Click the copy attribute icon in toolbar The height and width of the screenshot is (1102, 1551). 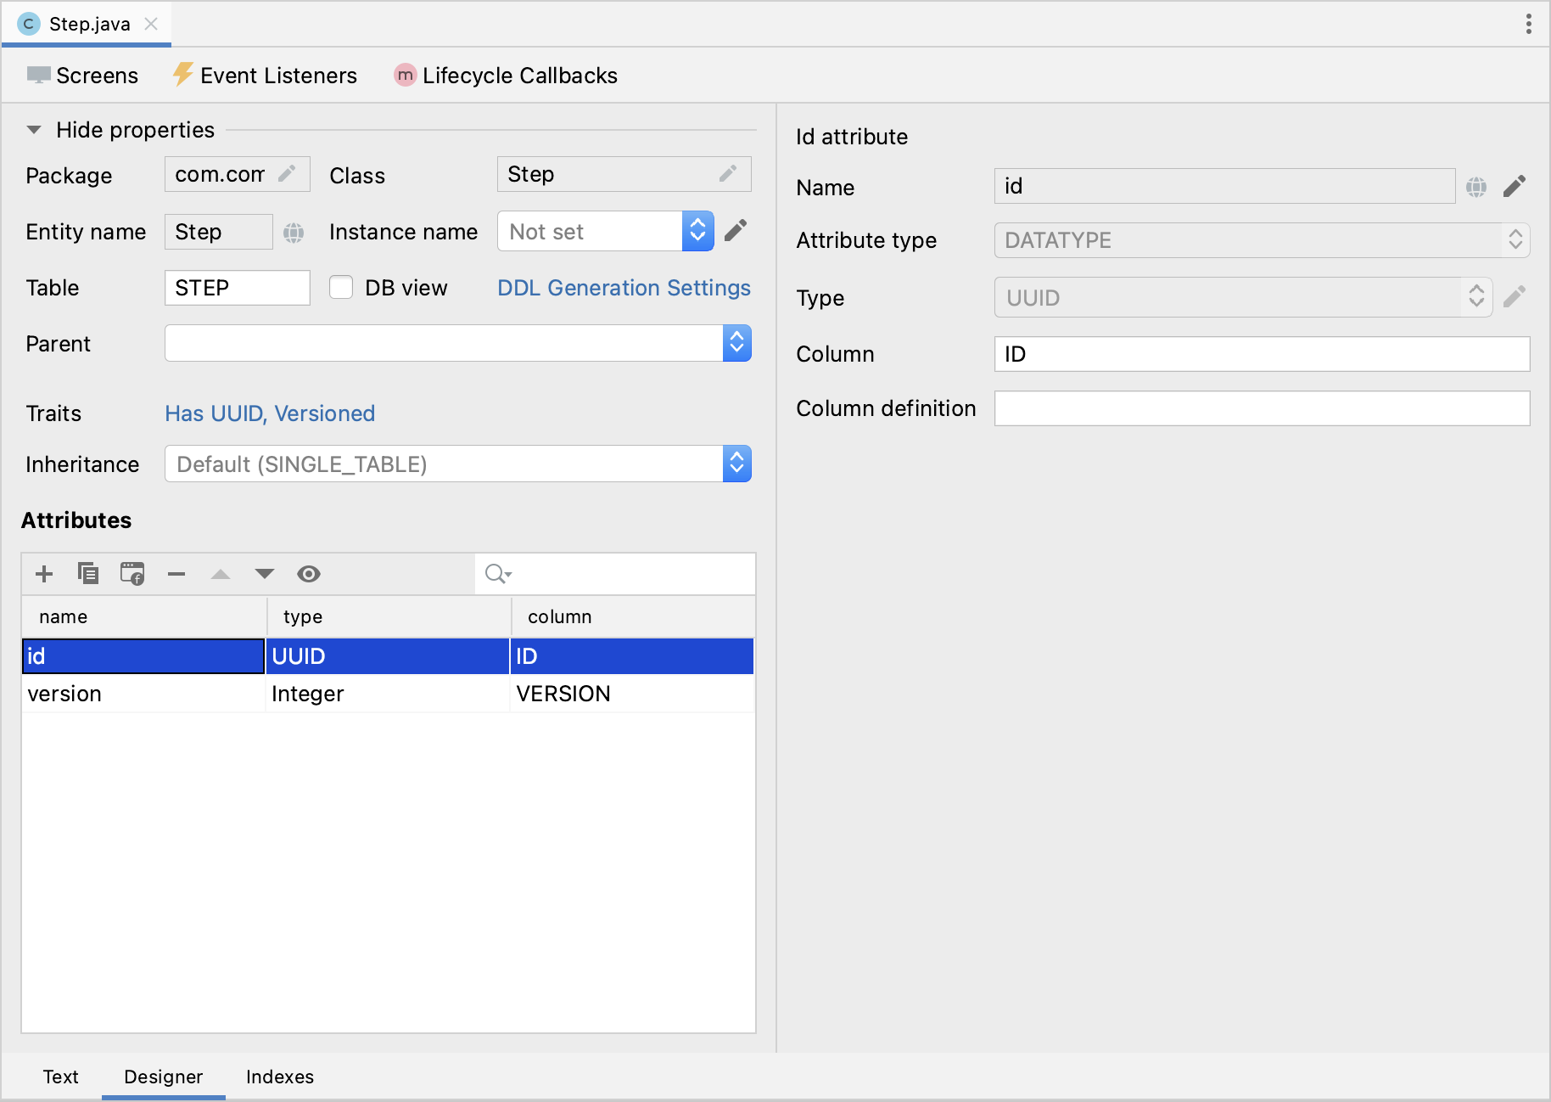[88, 574]
